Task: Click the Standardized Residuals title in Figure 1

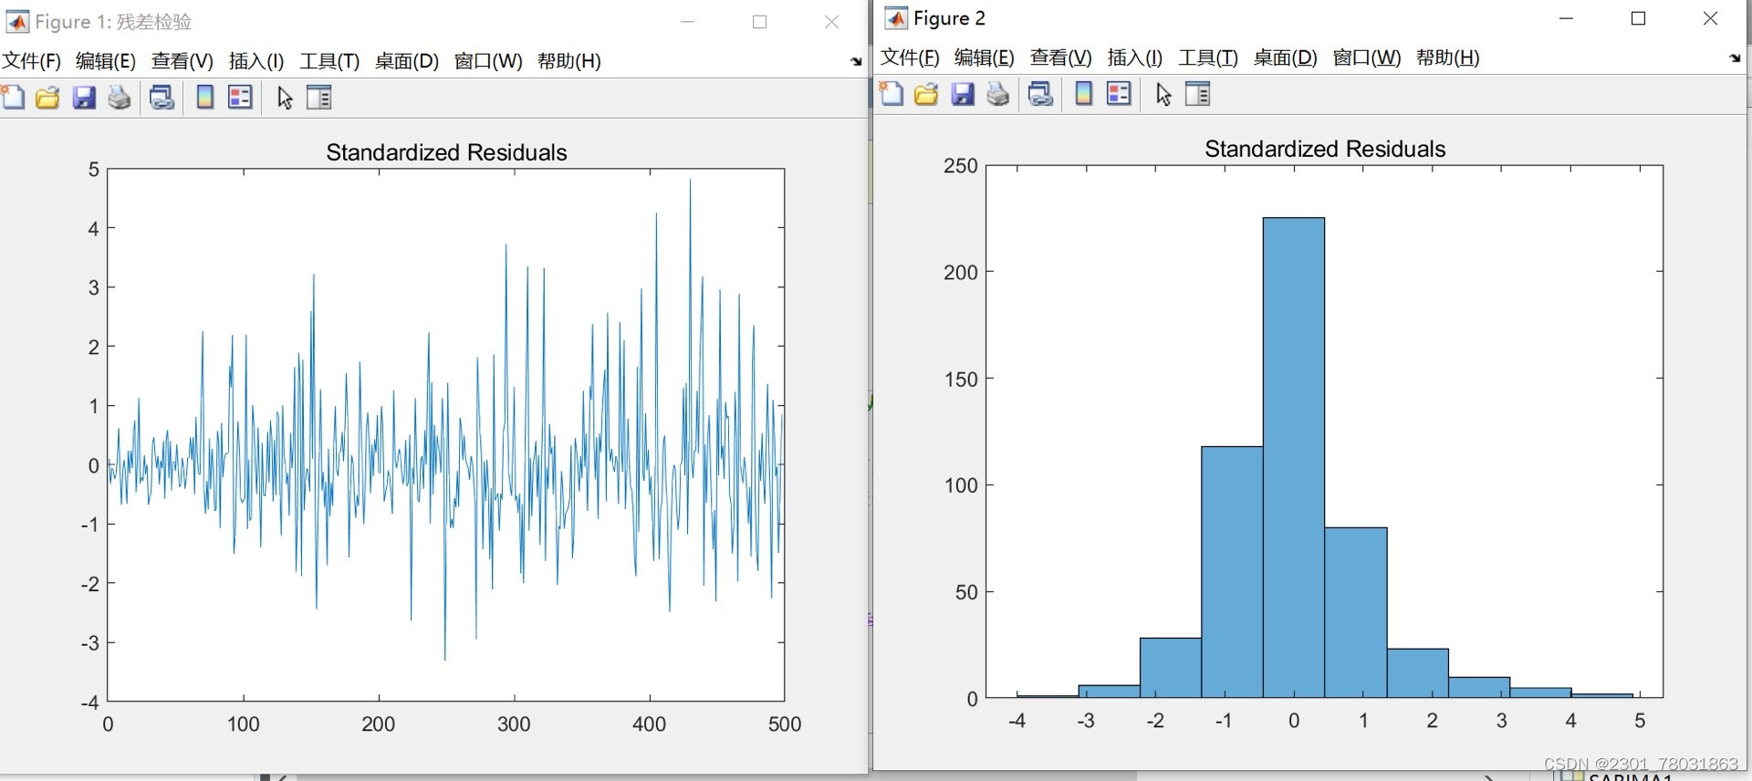Action: click(446, 152)
